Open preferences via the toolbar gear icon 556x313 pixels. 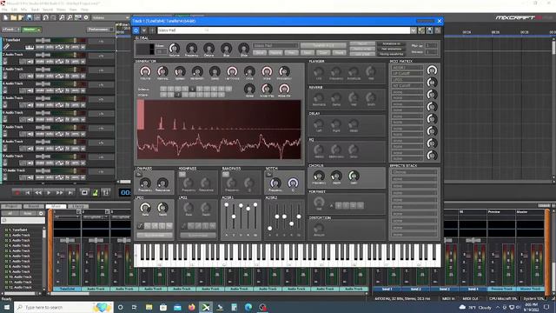[86, 17]
